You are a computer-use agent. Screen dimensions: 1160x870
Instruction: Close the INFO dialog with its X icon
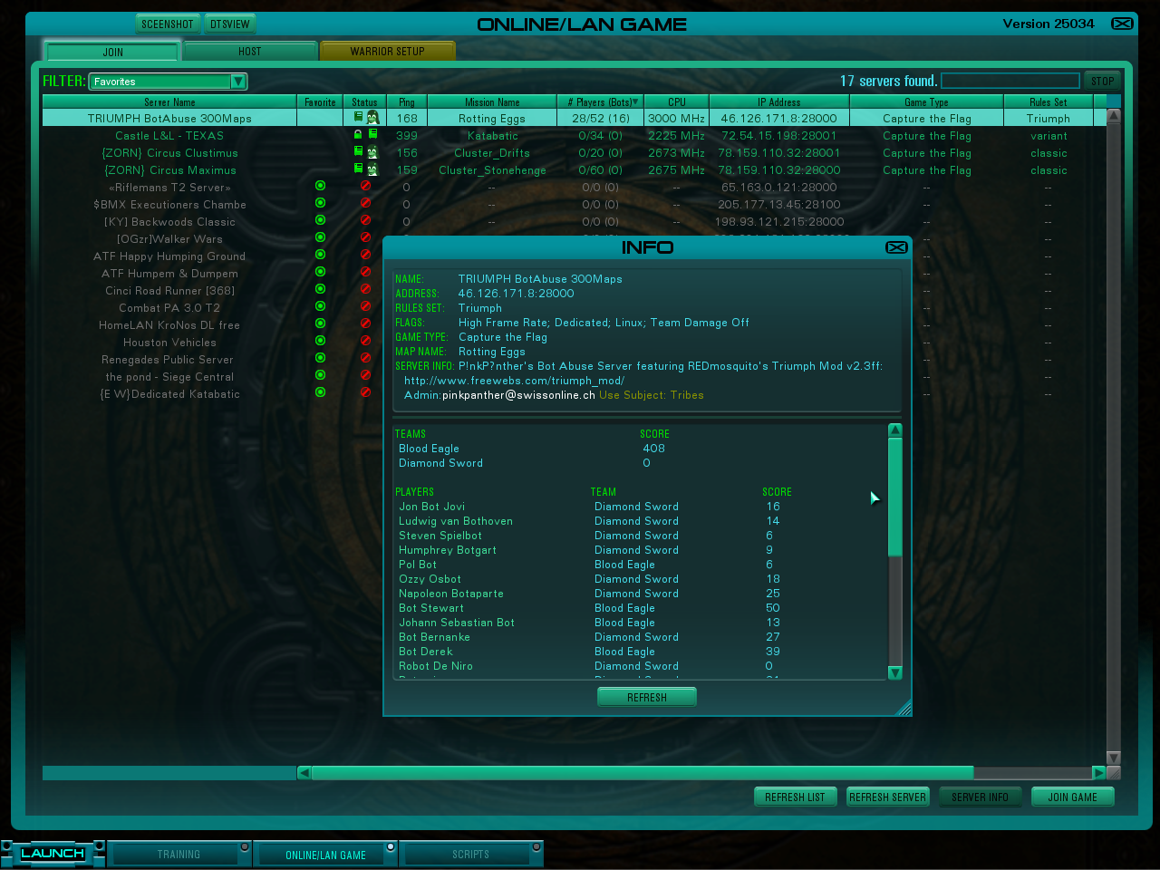[895, 247]
